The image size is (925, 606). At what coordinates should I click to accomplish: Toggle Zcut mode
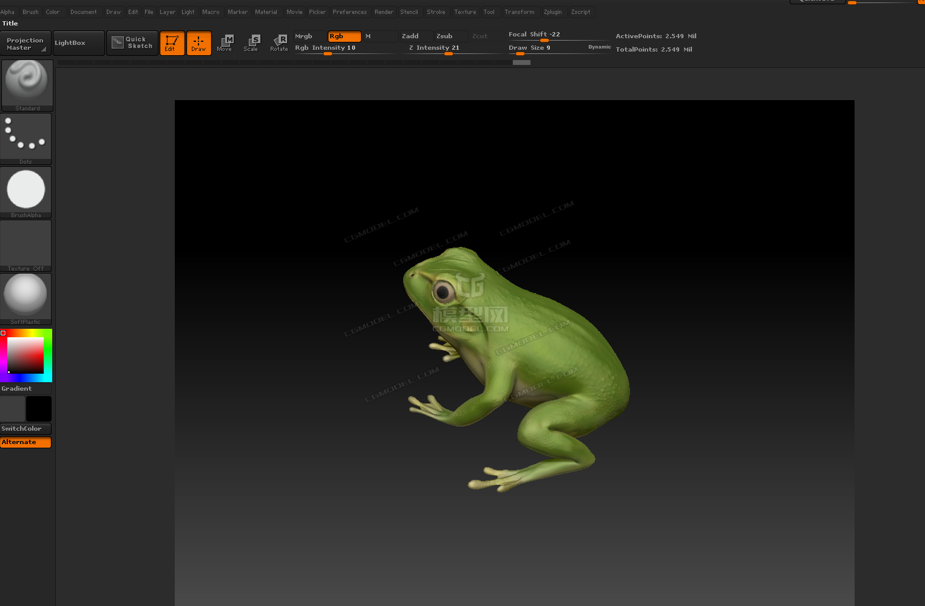tap(485, 36)
